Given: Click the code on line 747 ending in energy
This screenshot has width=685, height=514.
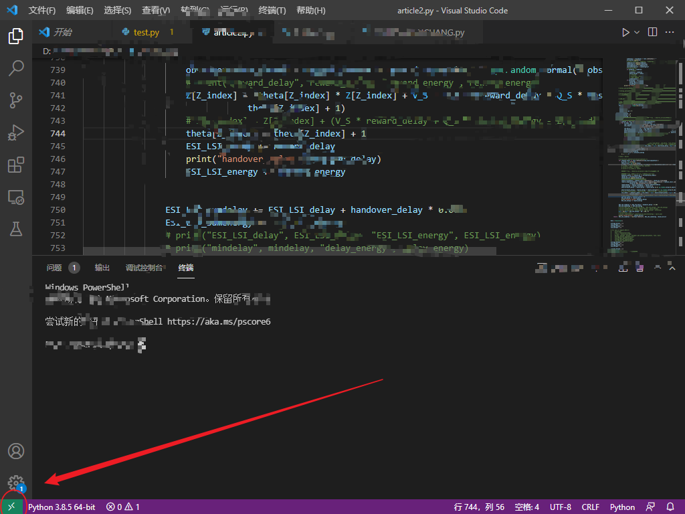Looking at the screenshot, I should tap(266, 172).
